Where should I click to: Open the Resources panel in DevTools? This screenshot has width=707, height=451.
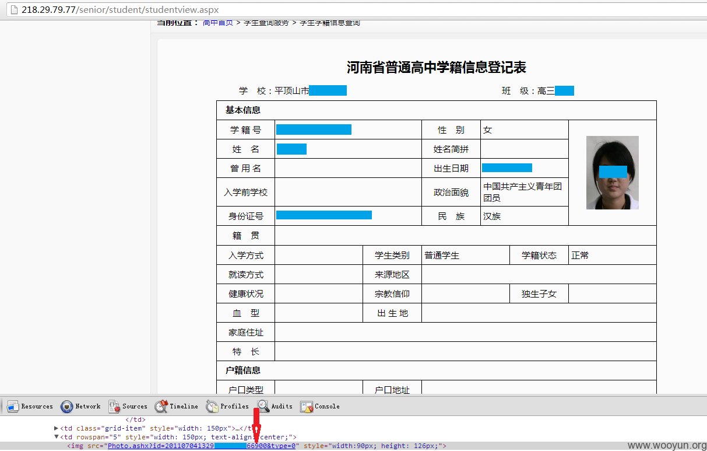coord(30,406)
